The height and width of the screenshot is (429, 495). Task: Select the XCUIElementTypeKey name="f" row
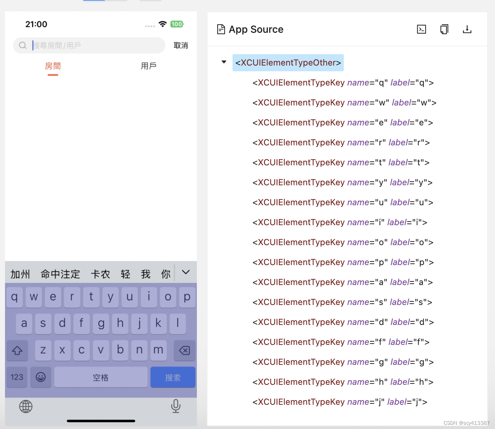coord(341,342)
